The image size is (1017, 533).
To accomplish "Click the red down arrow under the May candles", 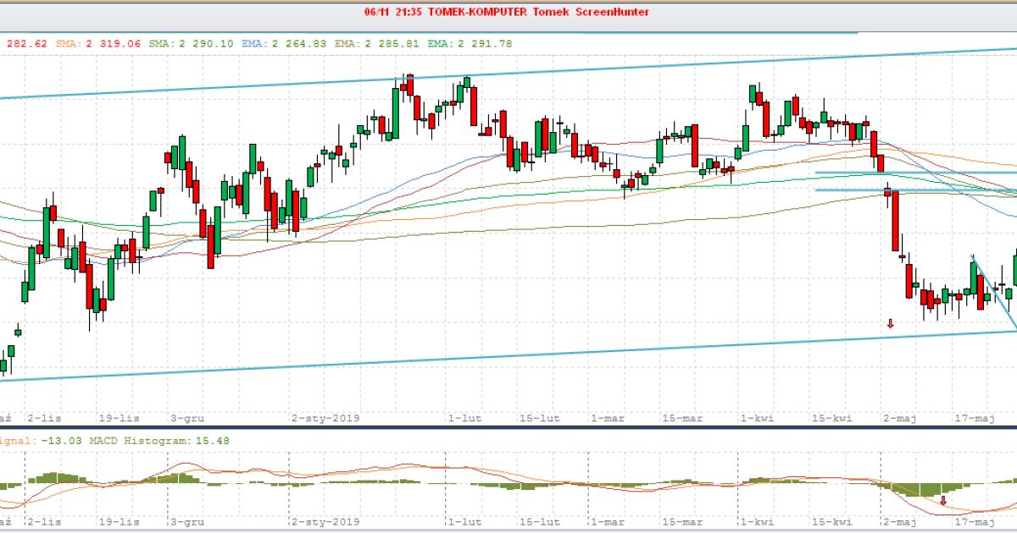I will [891, 323].
